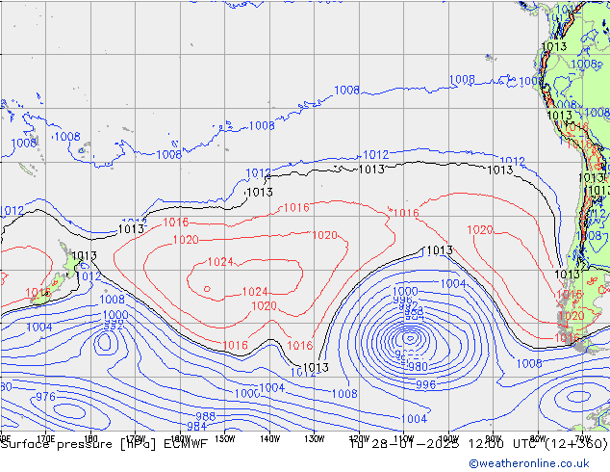Click the 984 isobar label at bottom
Screen dimensions: 610x472
pyautogui.click(x=196, y=426)
